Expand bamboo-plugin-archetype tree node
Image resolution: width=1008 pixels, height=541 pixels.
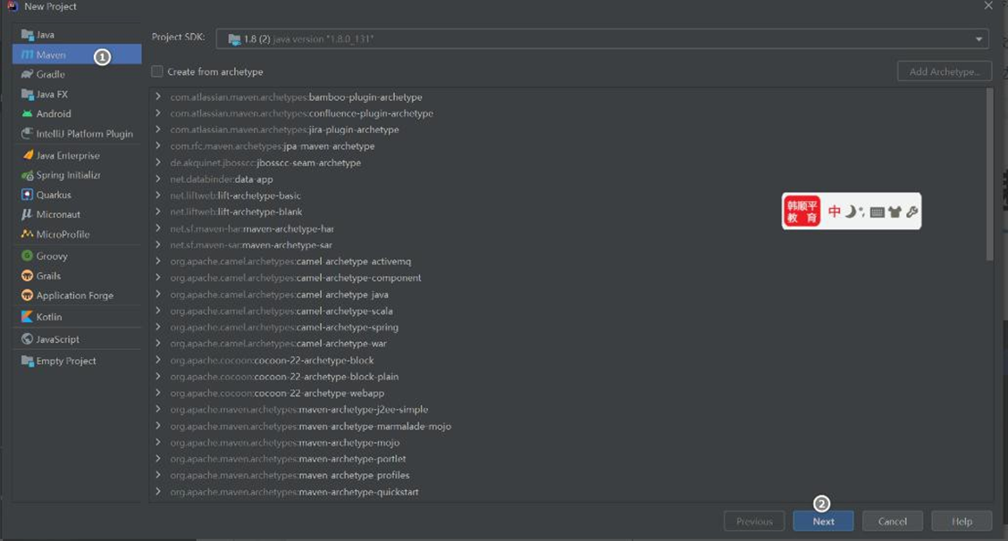tap(158, 96)
